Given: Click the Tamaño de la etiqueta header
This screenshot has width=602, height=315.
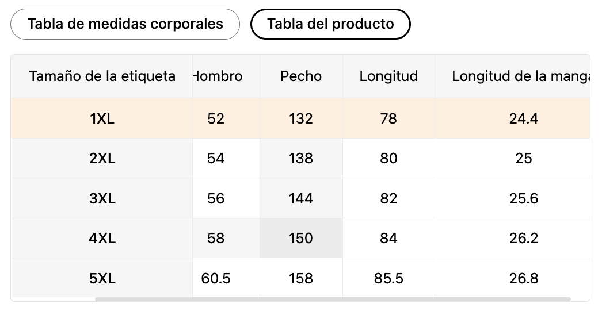Looking at the screenshot, I should pyautogui.click(x=102, y=76).
